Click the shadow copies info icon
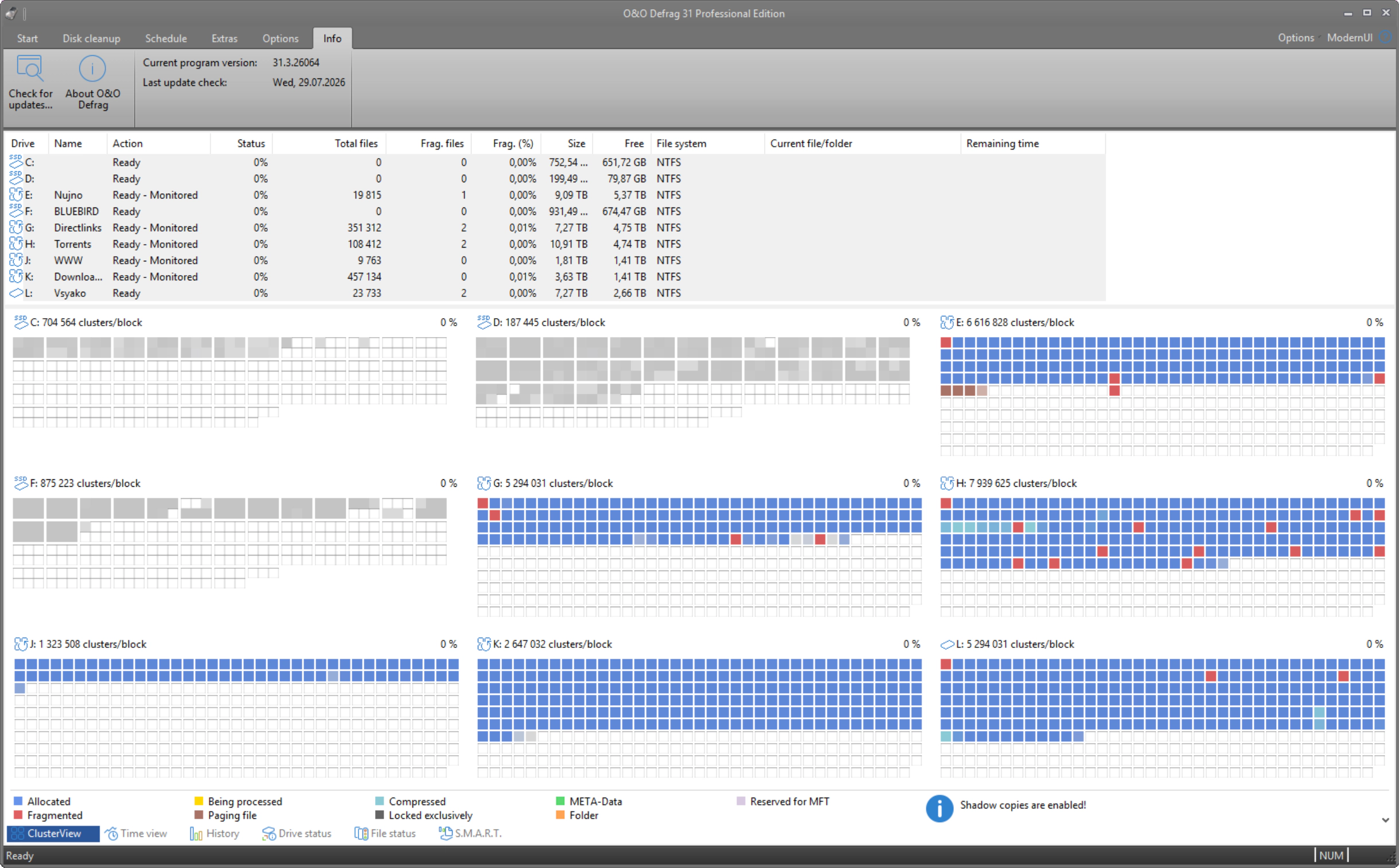 coord(939,808)
